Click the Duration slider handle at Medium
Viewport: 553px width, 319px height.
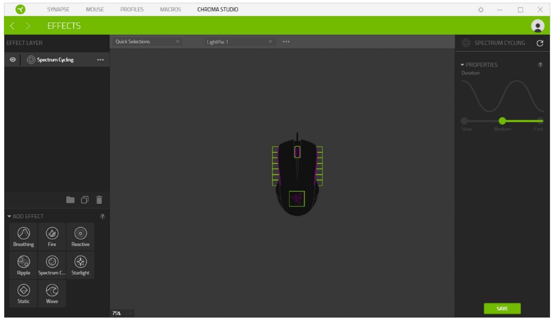coord(502,121)
